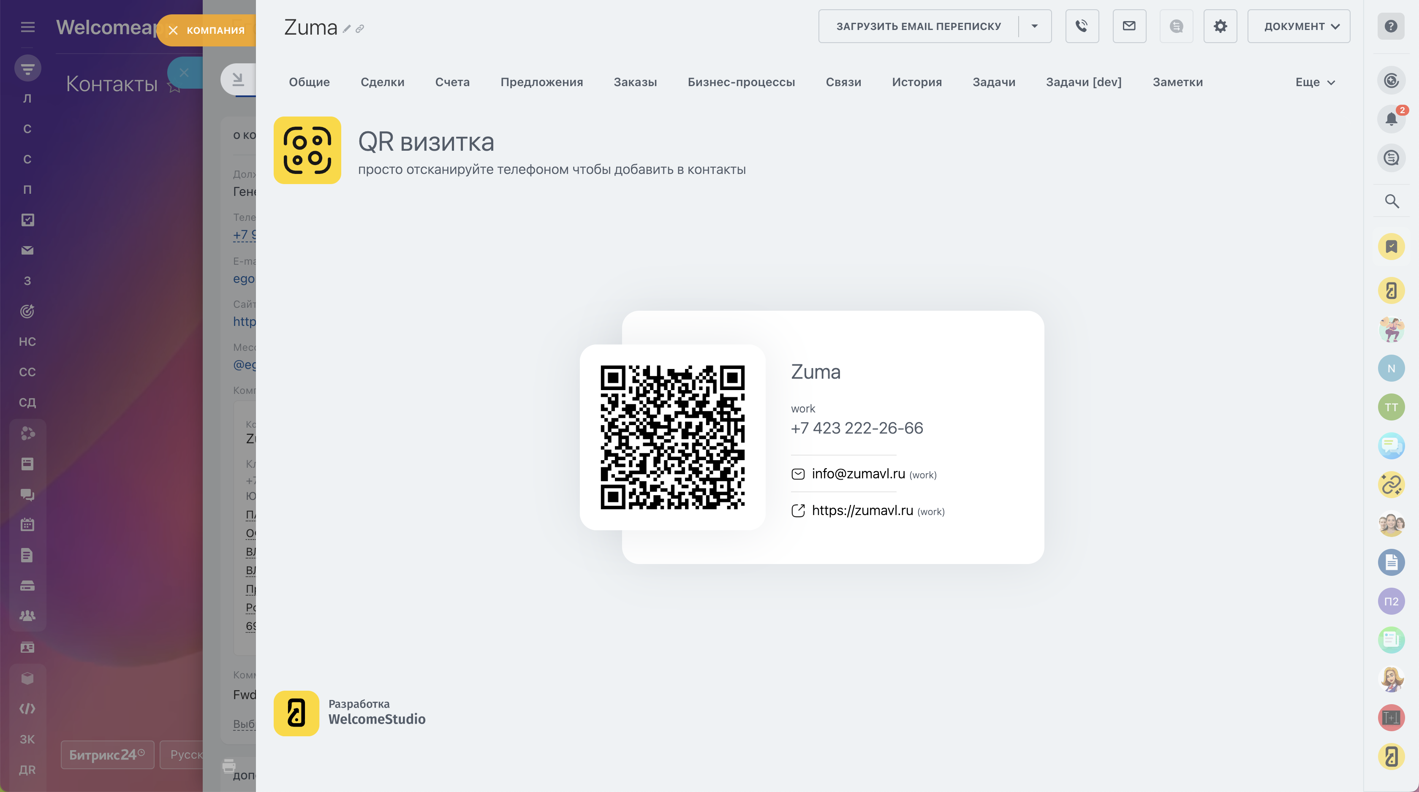Click the email envelope icon button
The width and height of the screenshot is (1419, 792).
[1129, 26]
